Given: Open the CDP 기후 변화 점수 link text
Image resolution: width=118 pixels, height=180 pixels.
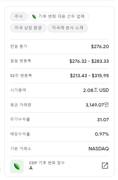Looking at the screenshot, I should 47,163.
